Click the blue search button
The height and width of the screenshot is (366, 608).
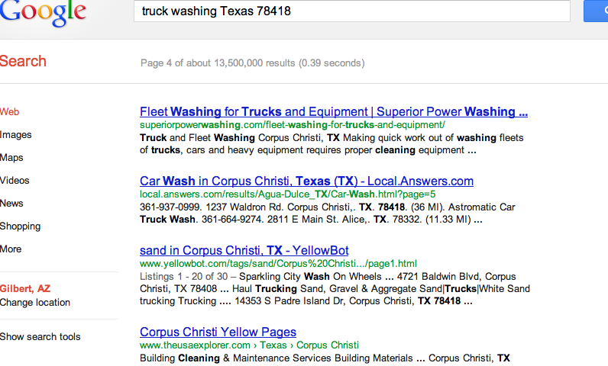597,11
